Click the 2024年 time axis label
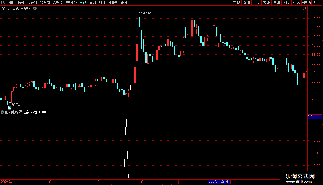The image size is (323, 185). coord(7,182)
